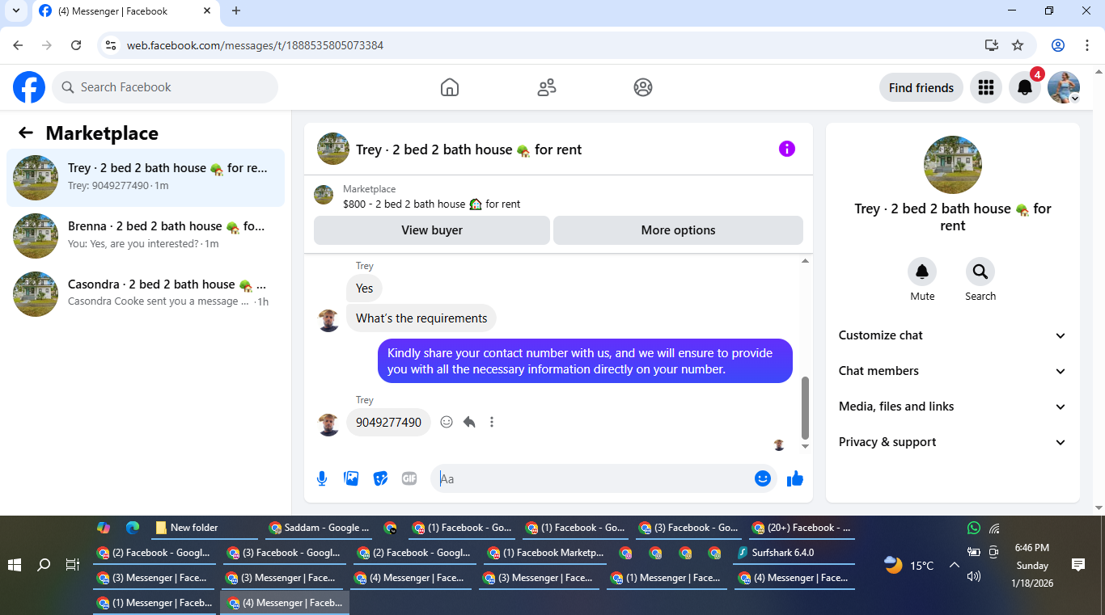
Task: Open Chrome profile icon
Action: click(x=1058, y=45)
